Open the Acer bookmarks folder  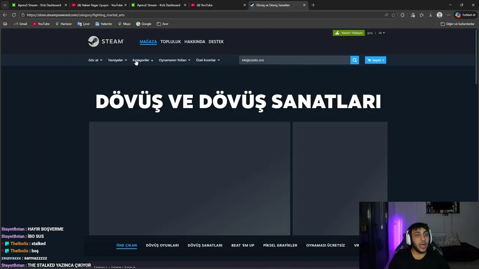162,24
